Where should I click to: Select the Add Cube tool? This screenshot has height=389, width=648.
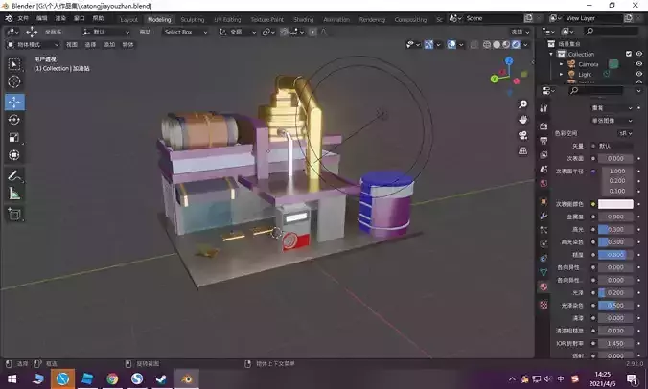click(x=14, y=214)
